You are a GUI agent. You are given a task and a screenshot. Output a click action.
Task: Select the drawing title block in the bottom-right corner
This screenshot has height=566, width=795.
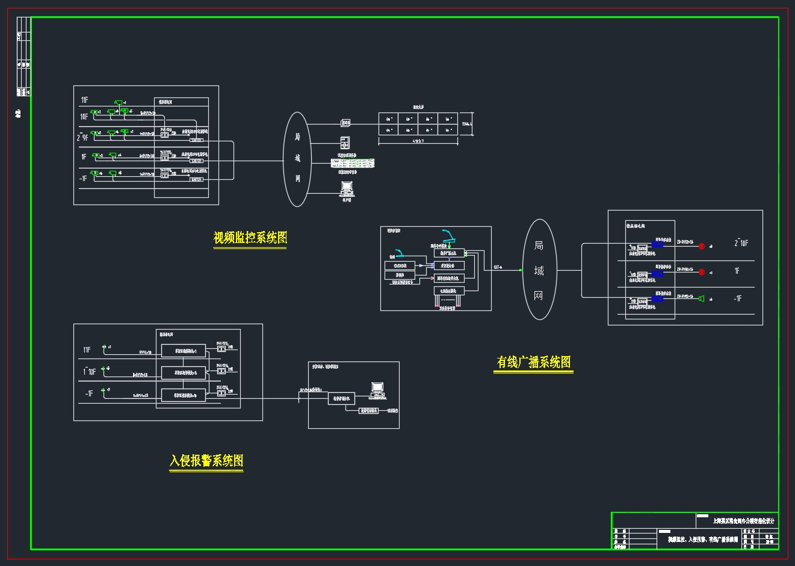694,531
